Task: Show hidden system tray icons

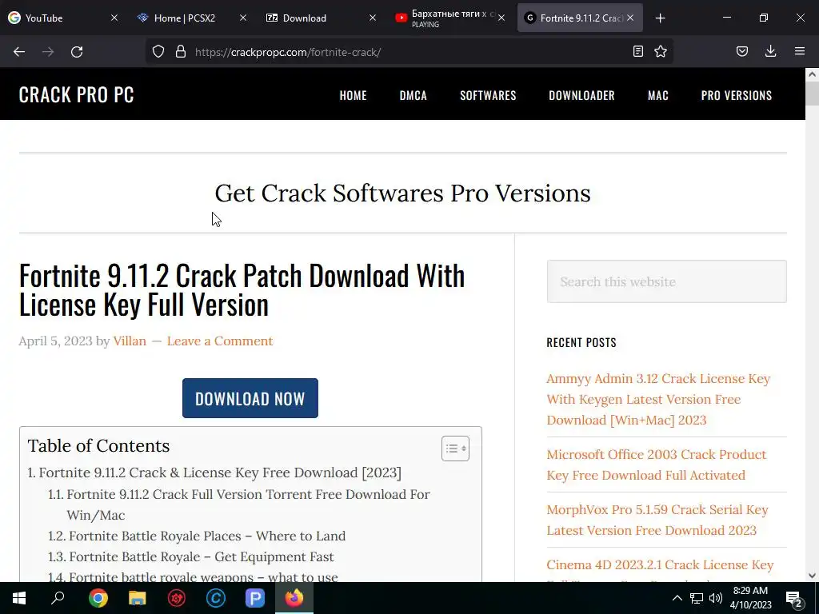Action: click(677, 598)
